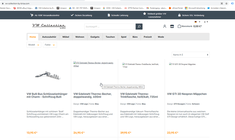The height and width of the screenshot is (140, 235).
Task: Click the Warenkorb total 0,00 €
Action: (198, 26)
